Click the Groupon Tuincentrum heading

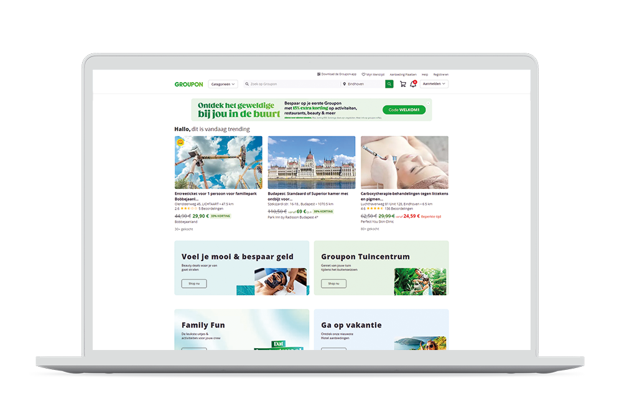(365, 257)
